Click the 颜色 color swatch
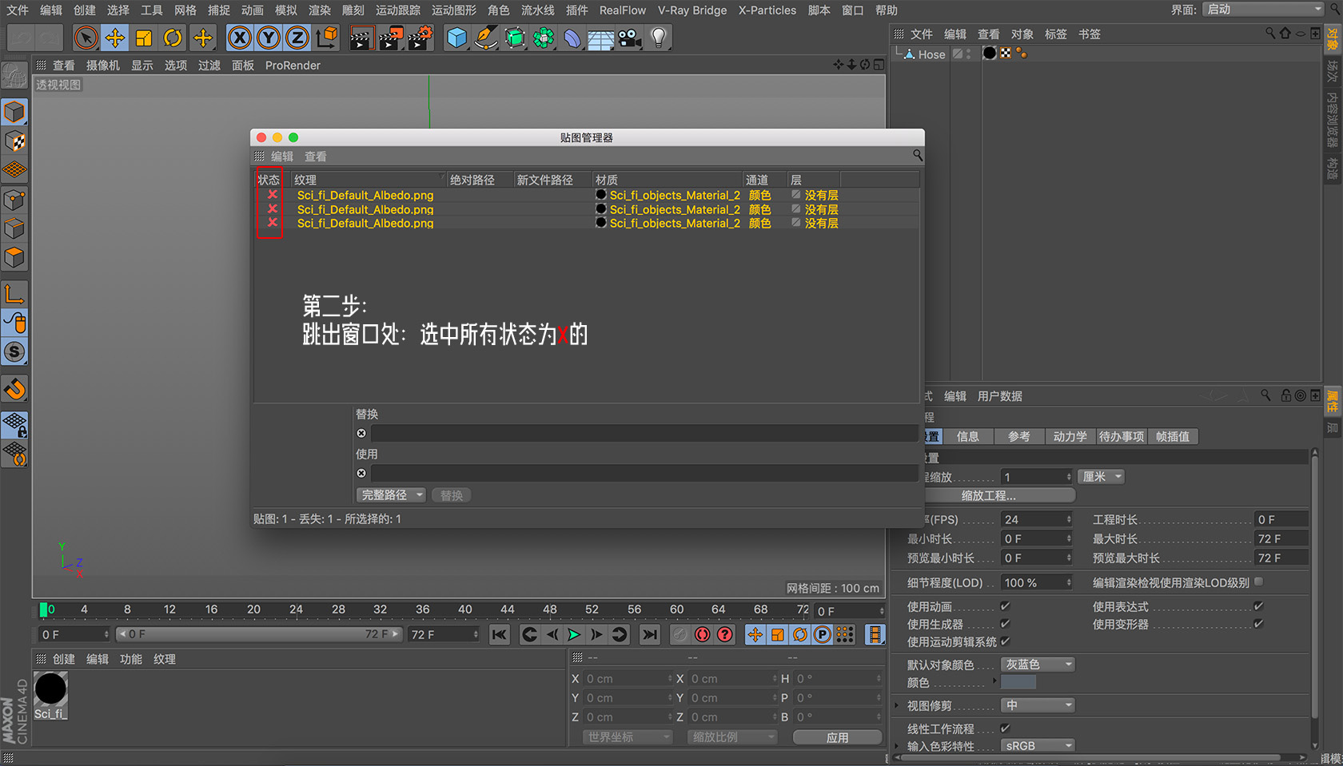Viewport: 1343px width, 766px height. (x=1018, y=682)
